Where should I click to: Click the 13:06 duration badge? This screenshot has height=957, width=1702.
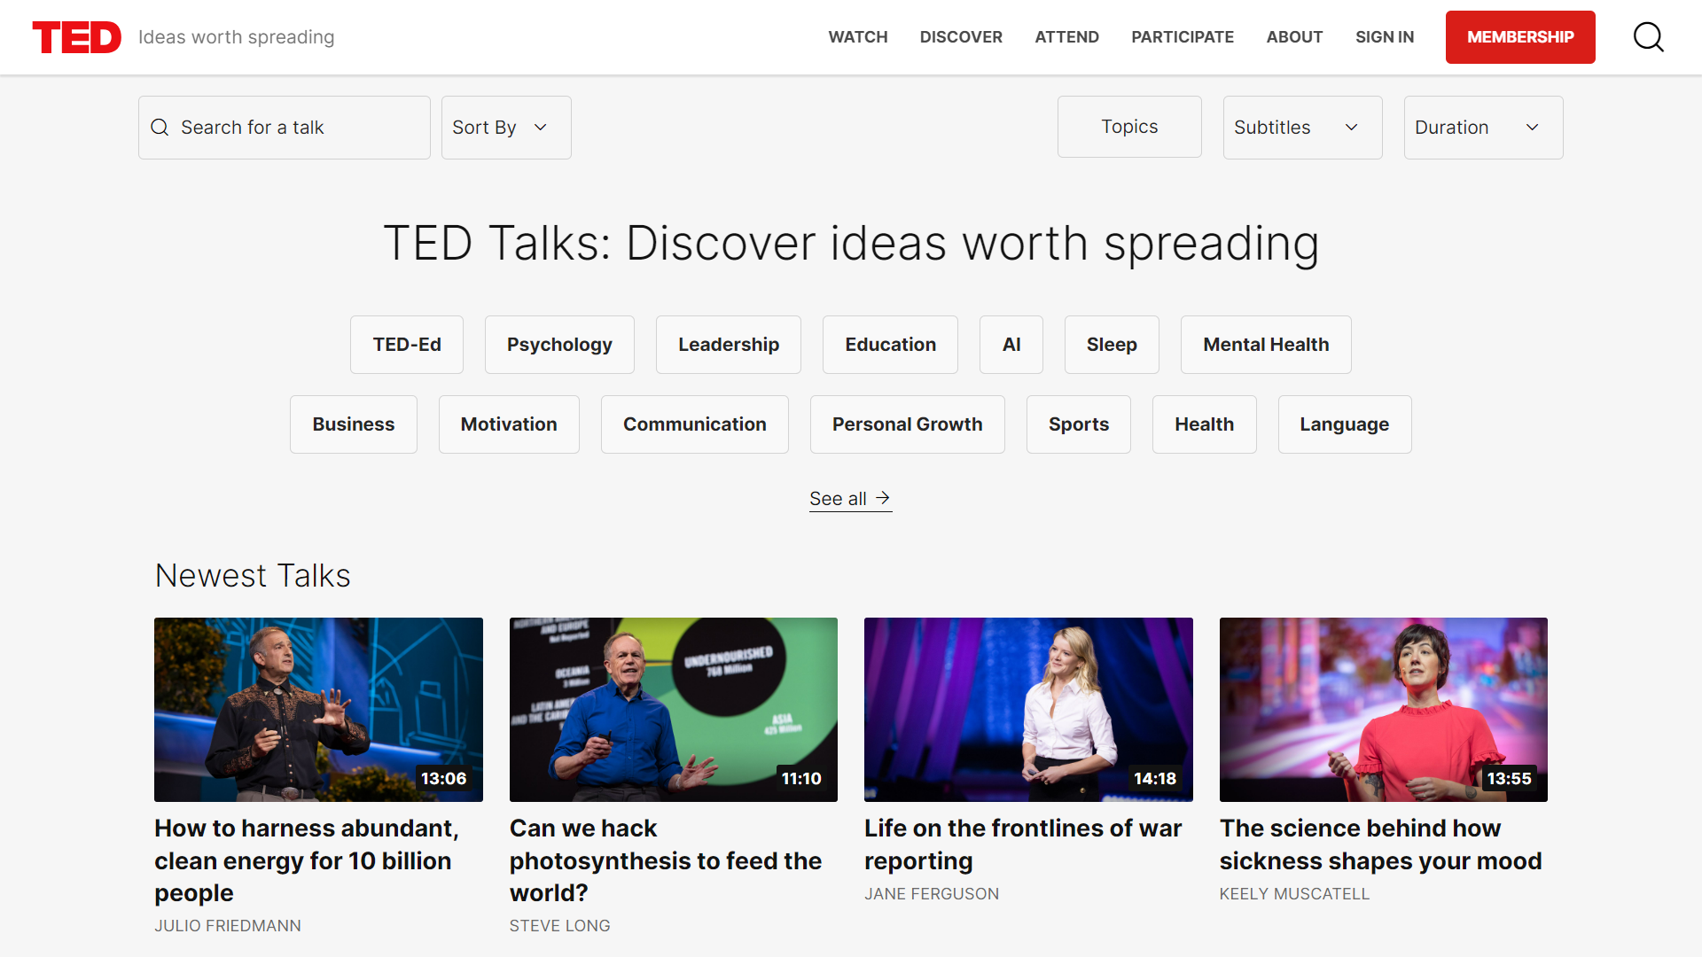pyautogui.click(x=443, y=778)
